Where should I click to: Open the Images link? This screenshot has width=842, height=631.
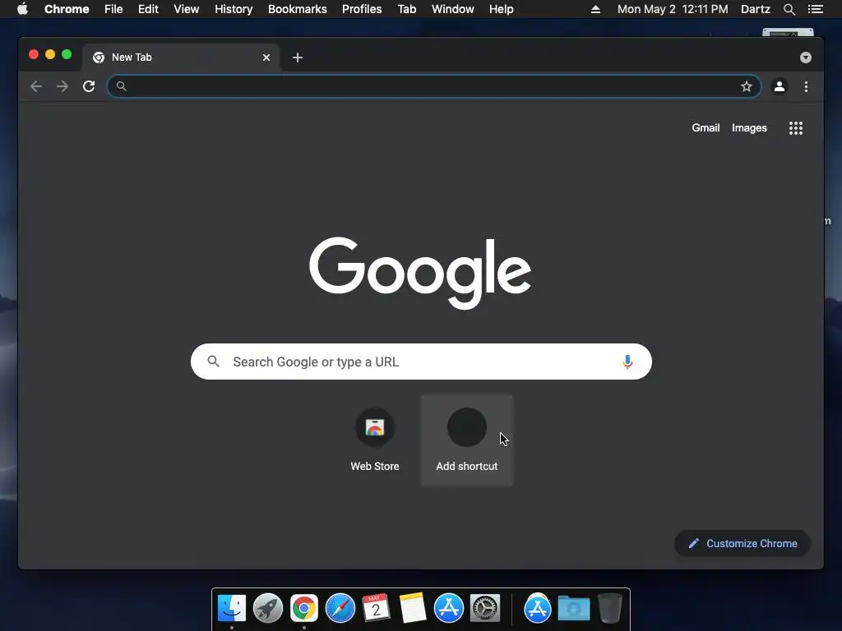coord(749,127)
